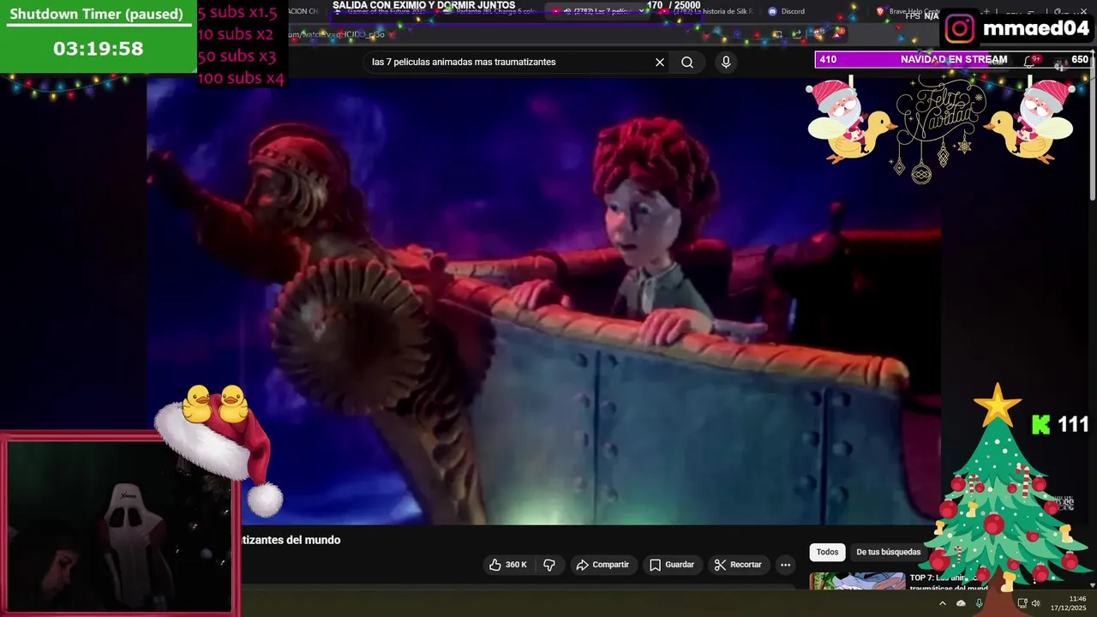This screenshot has width=1097, height=617.
Task: Click the video title text under the player
Action: point(291,540)
